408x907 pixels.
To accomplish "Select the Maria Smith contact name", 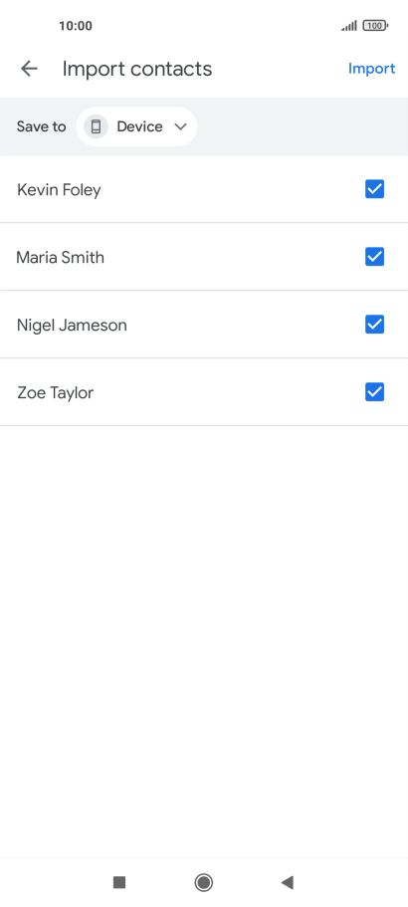I will [x=60, y=258].
